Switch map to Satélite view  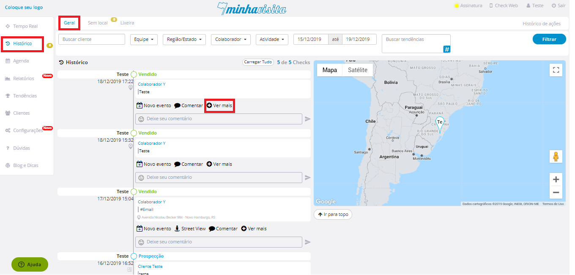coord(357,70)
